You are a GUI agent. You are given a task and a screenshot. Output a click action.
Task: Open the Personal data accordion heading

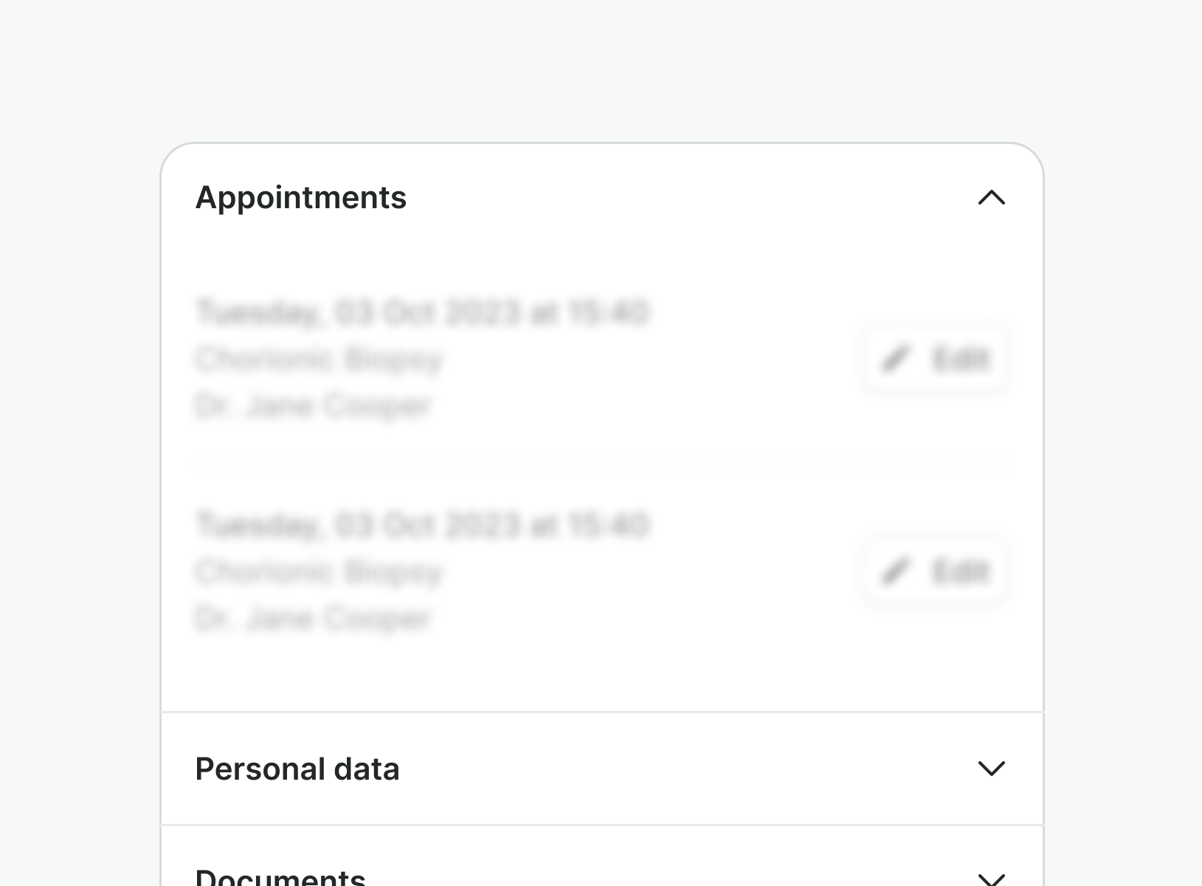tap(297, 769)
